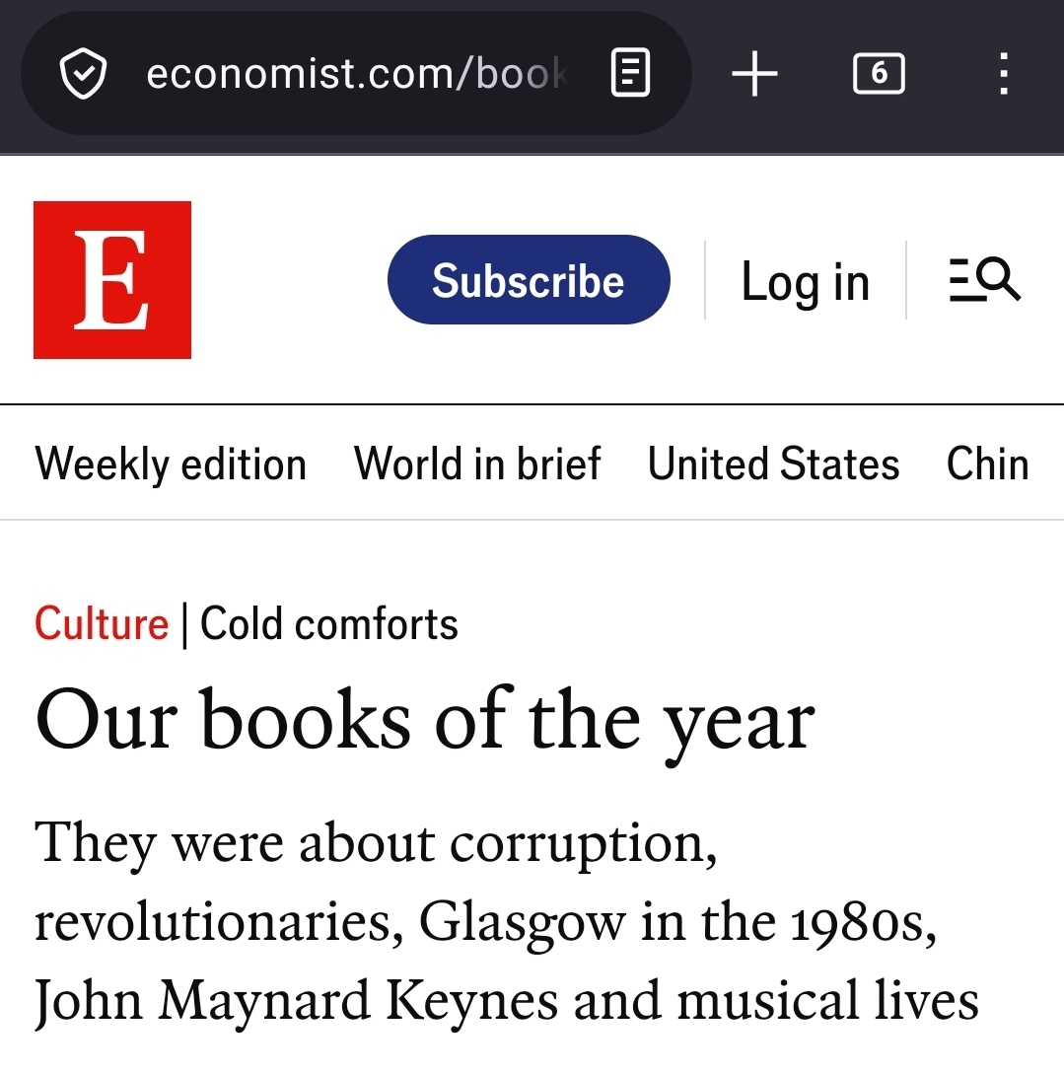Click the red Economist logo
Screen dimensions: 1064x1074
coord(112,280)
